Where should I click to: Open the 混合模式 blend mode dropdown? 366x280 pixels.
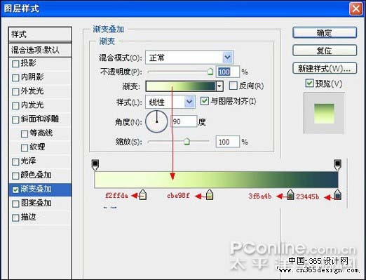(x=189, y=58)
